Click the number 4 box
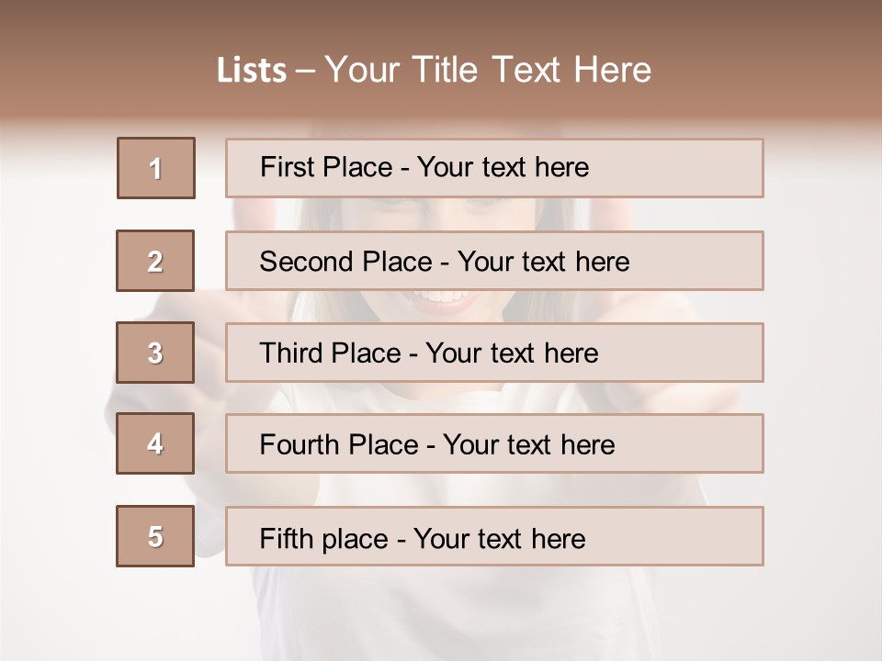The height and width of the screenshot is (661, 882). click(155, 443)
